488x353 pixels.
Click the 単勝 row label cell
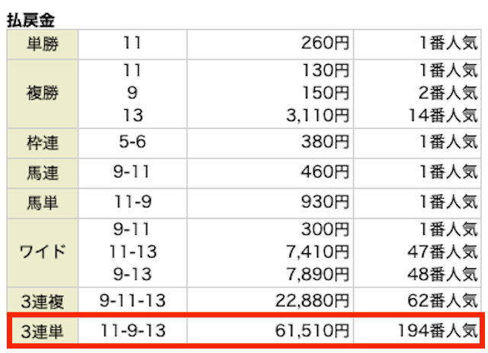[x=43, y=44]
